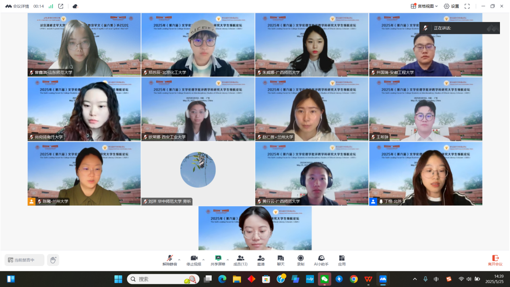The image size is (510, 287).
Task: Click the raise hand icon
Action: [x=53, y=260]
